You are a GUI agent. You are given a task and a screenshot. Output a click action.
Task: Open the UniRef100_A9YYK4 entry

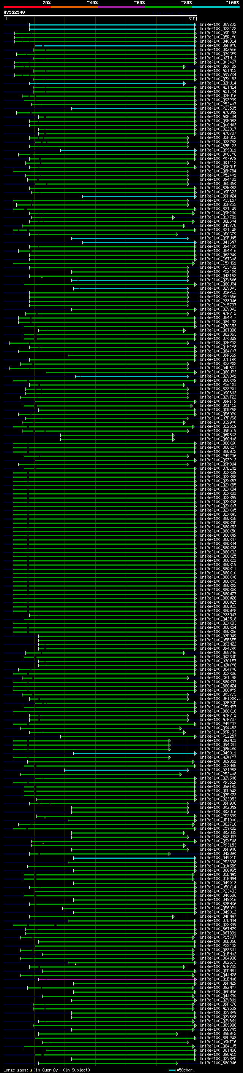pyautogui.click(x=218, y=75)
